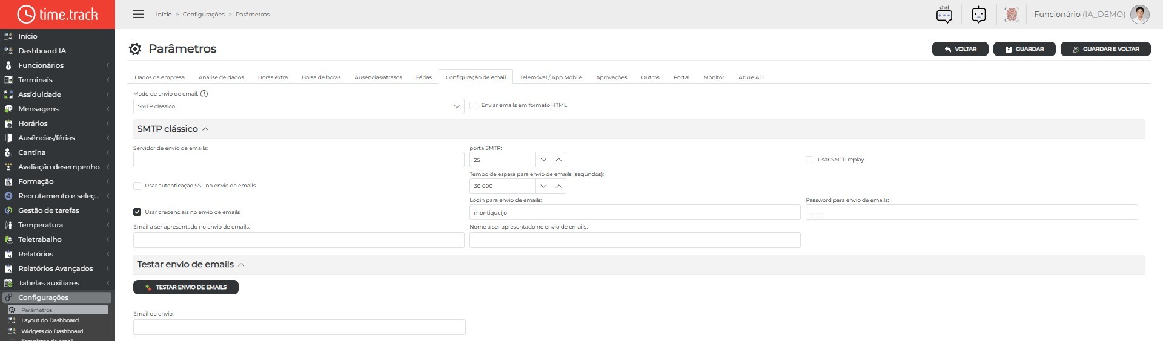This screenshot has height=341, width=1163.
Task: Increase the porta SMTP value
Action: [x=558, y=160]
